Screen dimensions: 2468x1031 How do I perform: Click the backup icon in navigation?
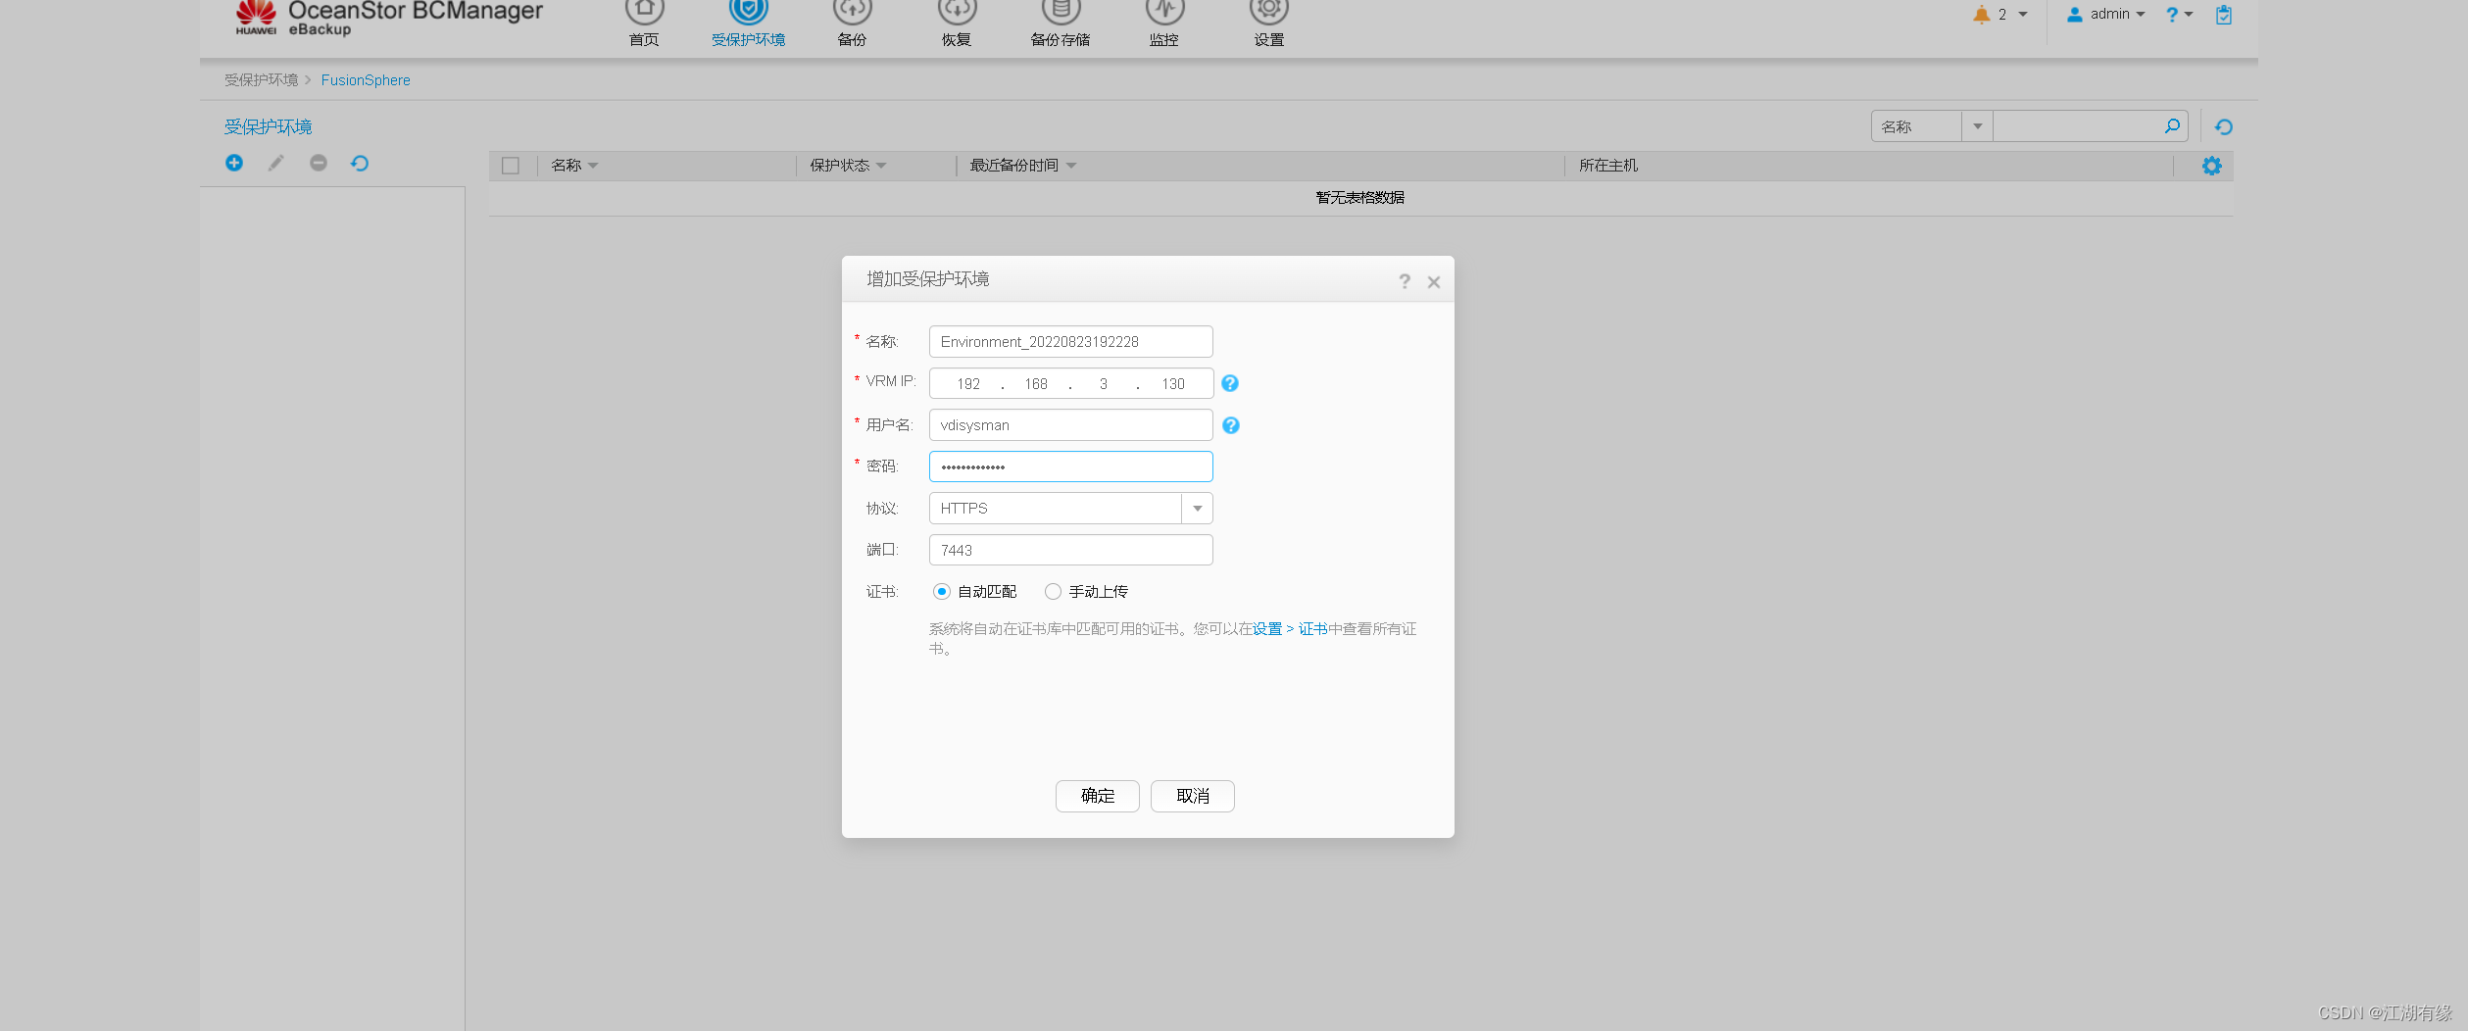(853, 11)
